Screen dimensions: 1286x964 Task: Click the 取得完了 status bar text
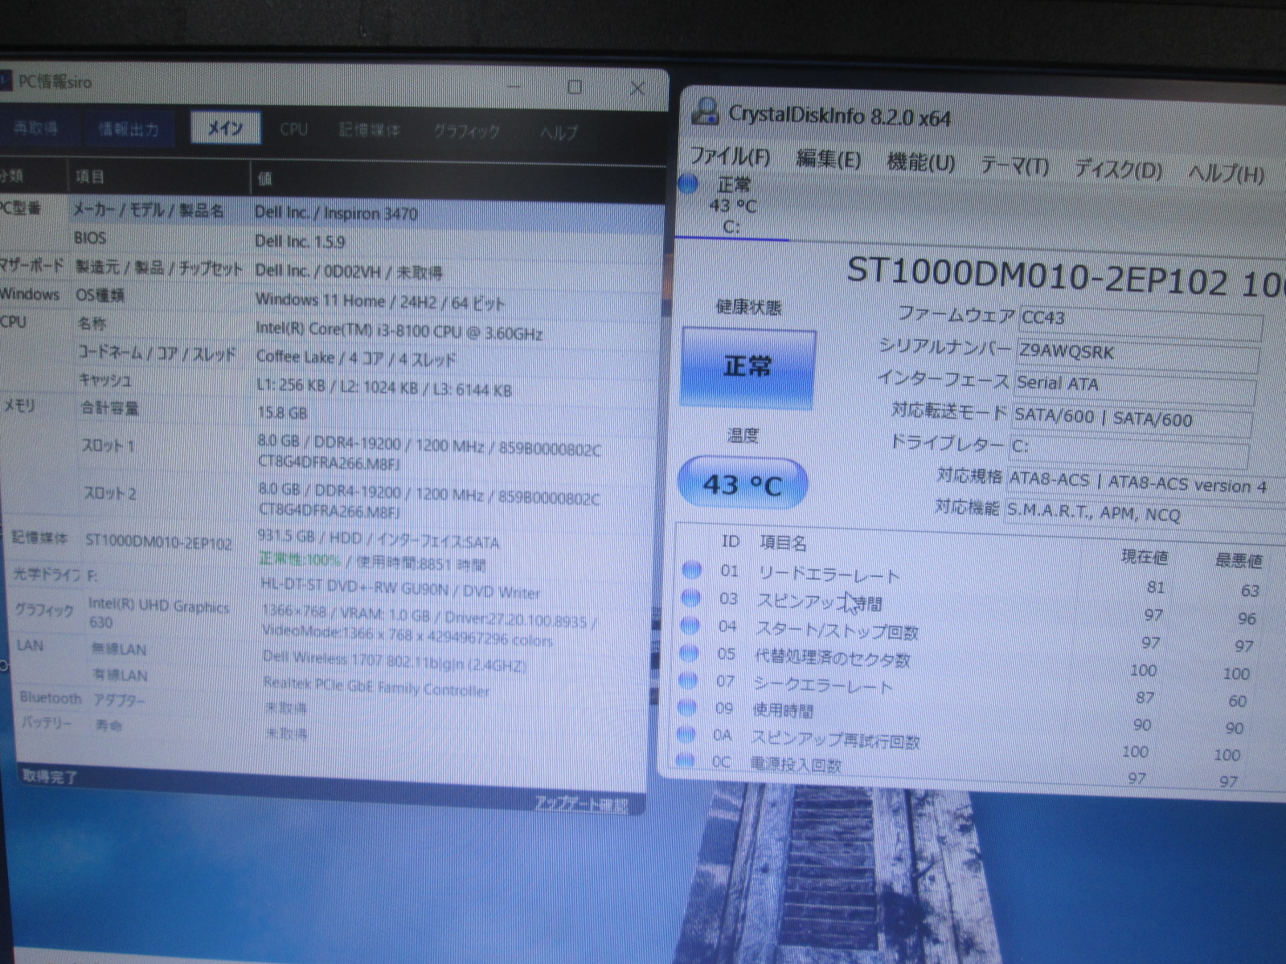[x=50, y=777]
